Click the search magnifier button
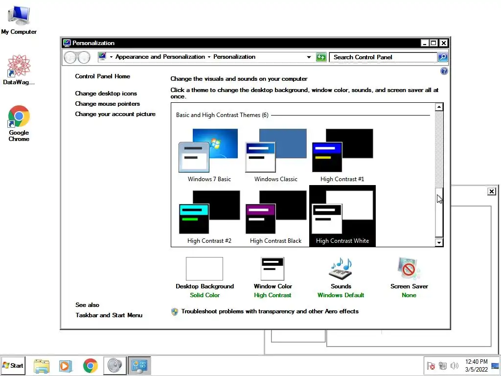This screenshot has width=501, height=376. pos(442,57)
